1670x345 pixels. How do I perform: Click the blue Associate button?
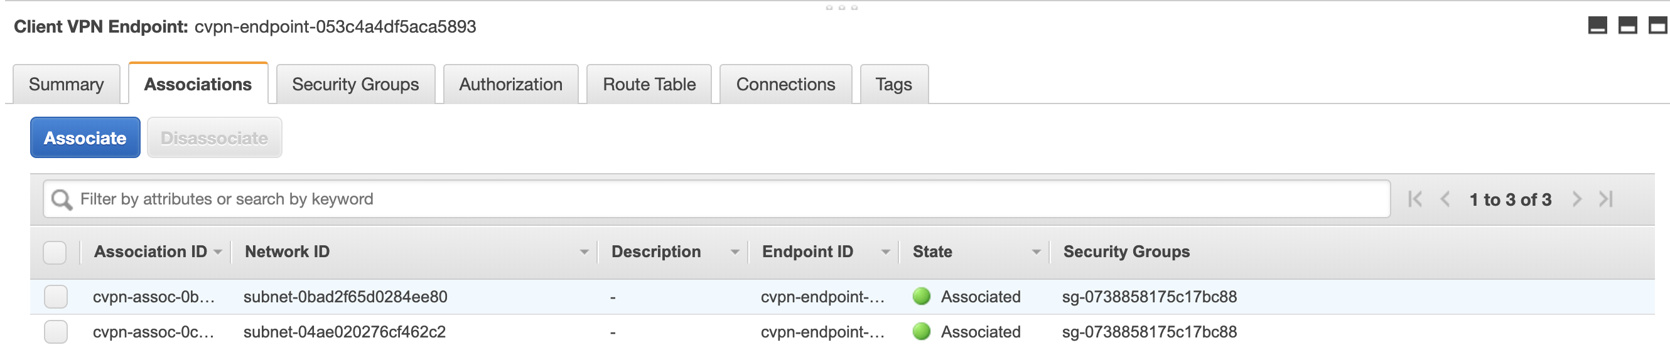coord(85,138)
